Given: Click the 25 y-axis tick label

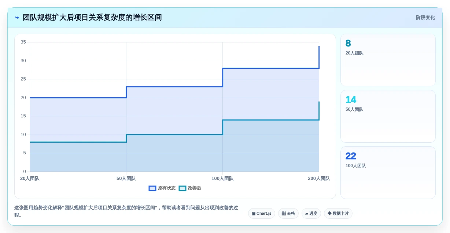Looking at the screenshot, I should click(x=23, y=79).
